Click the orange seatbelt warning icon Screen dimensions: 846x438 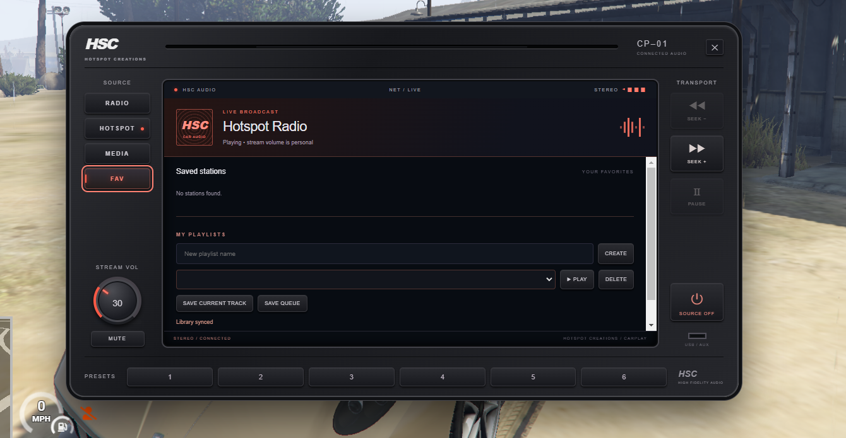(88, 413)
